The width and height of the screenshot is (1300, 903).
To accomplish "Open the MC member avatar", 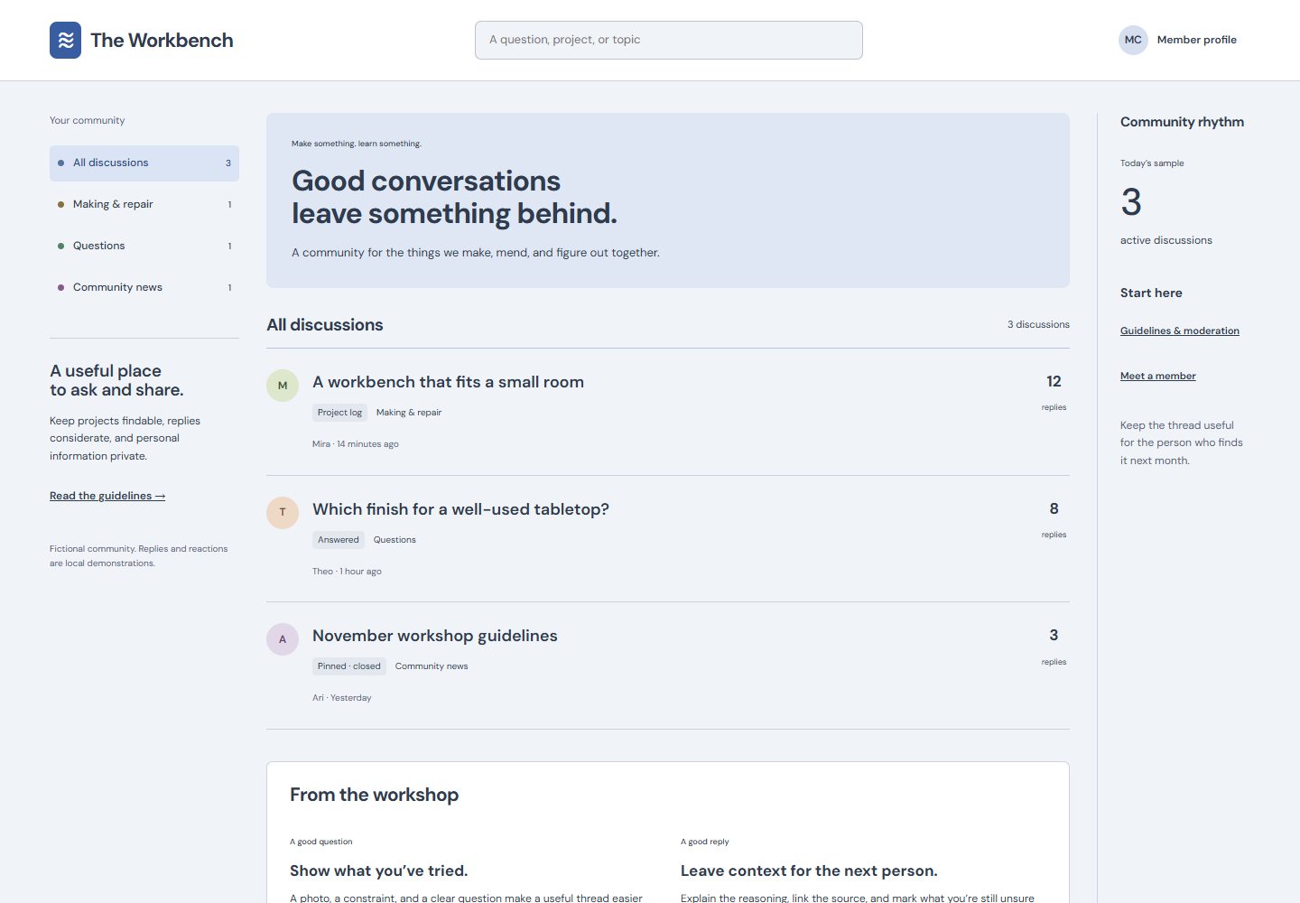I will click(1133, 40).
